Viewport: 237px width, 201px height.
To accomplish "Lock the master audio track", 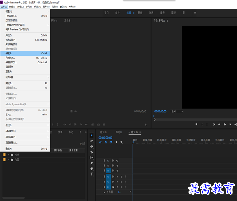I will tap(104, 192).
